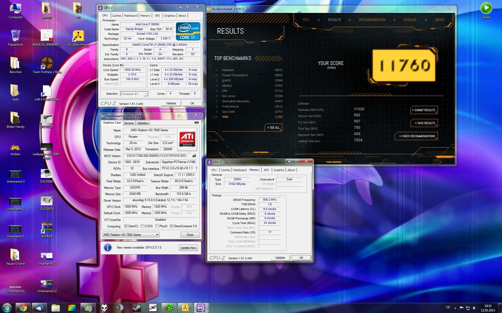Image resolution: width=502 pixels, height=313 pixels.
Task: Open Team Fortress 2 Beta shortcut
Action: coord(47,65)
